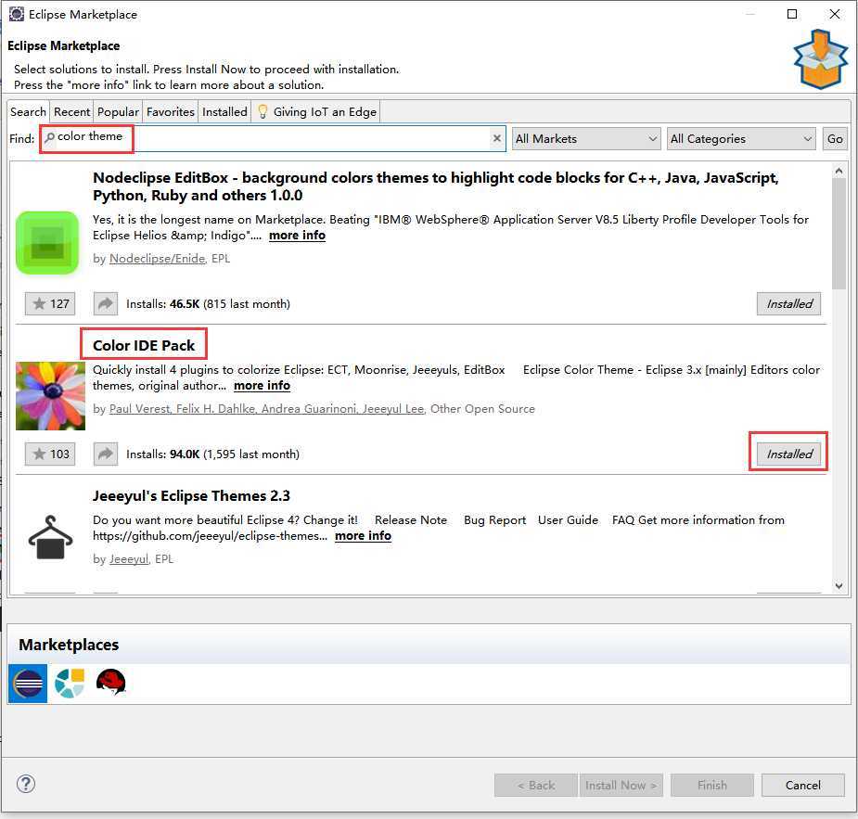Click the results list scroll down arrow
Viewport: 858px width, 819px height.
coord(839,585)
